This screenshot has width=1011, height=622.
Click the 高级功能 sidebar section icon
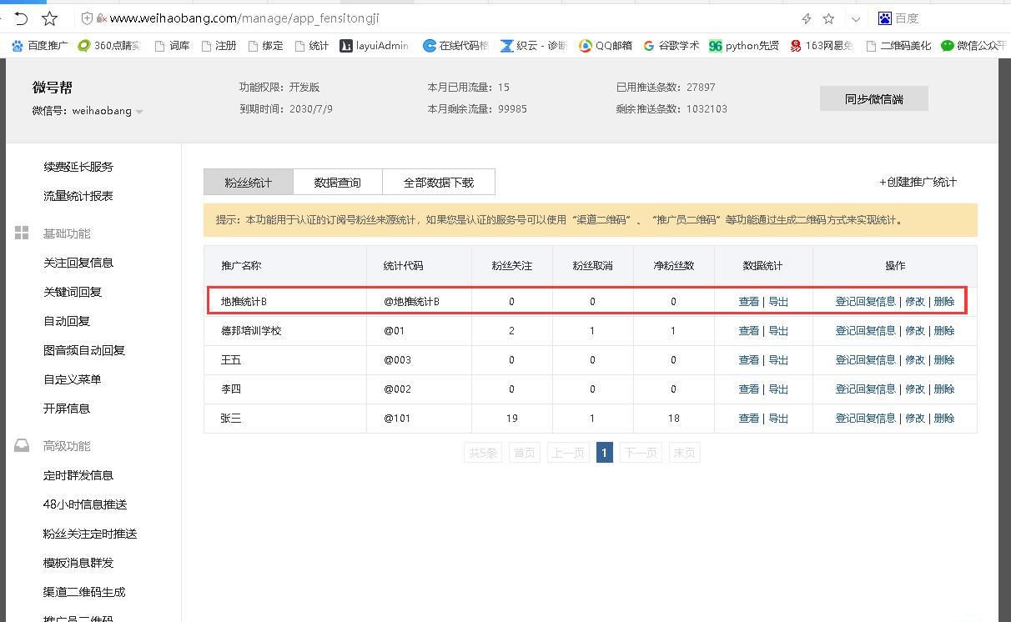pyautogui.click(x=22, y=445)
